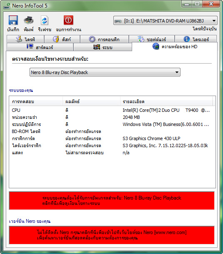223x254 pixels.
Task: Select the BD-ROM ไดรฟ์ row
Action: 112,131
